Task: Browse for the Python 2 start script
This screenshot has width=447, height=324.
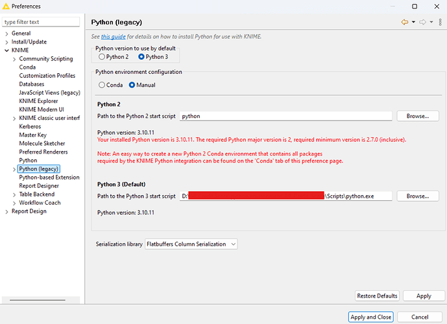Action: tap(418, 116)
